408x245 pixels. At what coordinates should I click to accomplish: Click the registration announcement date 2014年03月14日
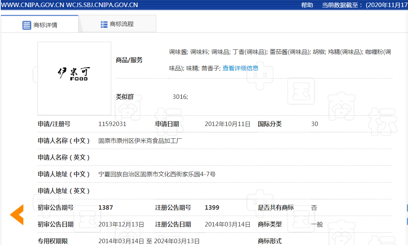(x=228, y=224)
